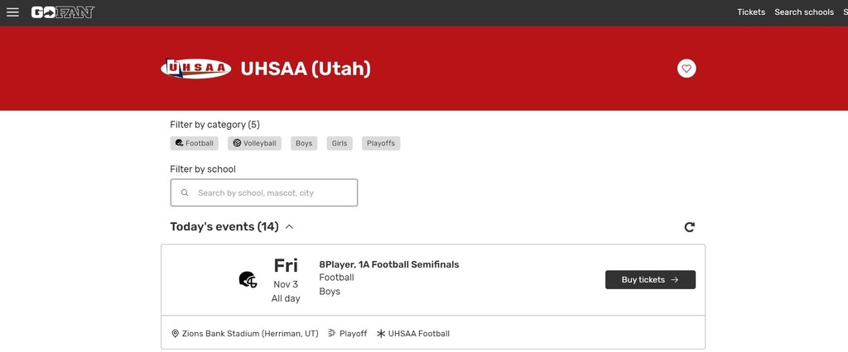848x352 pixels.
Task: Refresh today's events with the reload icon
Action: [689, 227]
